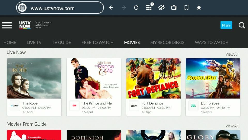Open The Prince and Me poster
This screenshot has width=248, height=140.
94,78
